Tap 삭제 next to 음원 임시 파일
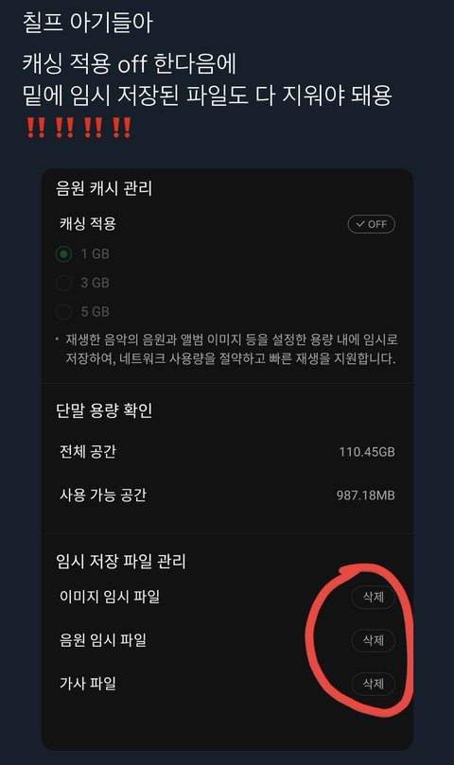Screen dimensions: 454x765 point(373,639)
